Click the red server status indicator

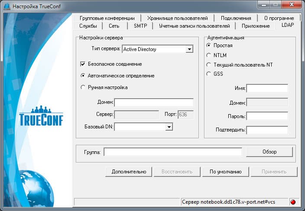[x=293, y=202]
